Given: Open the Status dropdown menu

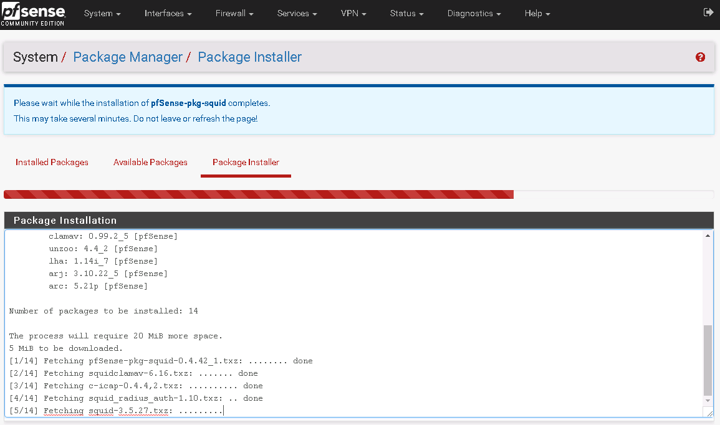Looking at the screenshot, I should pos(406,13).
